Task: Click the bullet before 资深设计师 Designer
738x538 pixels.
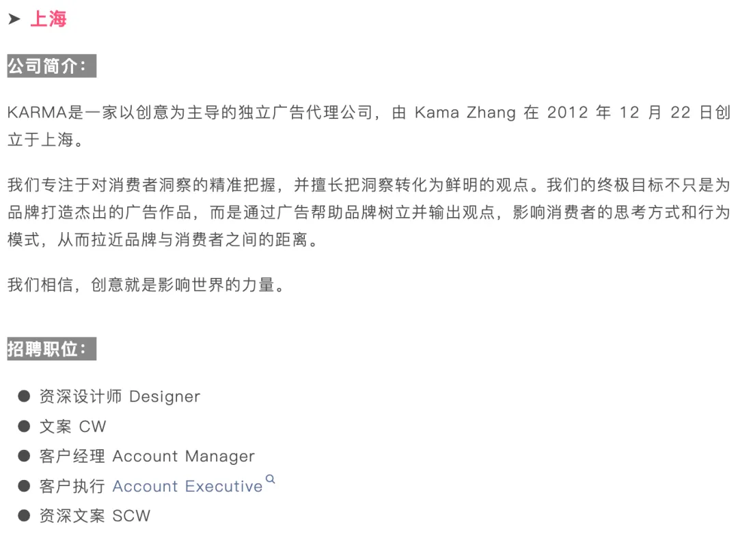Action: 25,396
